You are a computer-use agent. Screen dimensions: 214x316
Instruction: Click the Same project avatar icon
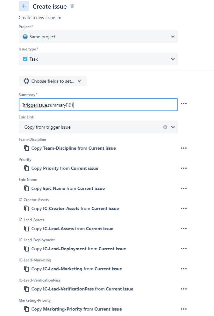[x=25, y=37]
